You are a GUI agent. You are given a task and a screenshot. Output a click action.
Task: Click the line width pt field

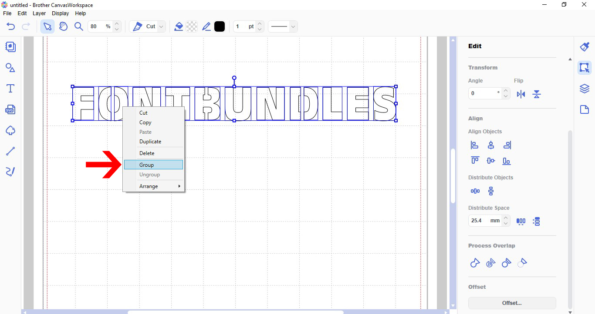[244, 26]
